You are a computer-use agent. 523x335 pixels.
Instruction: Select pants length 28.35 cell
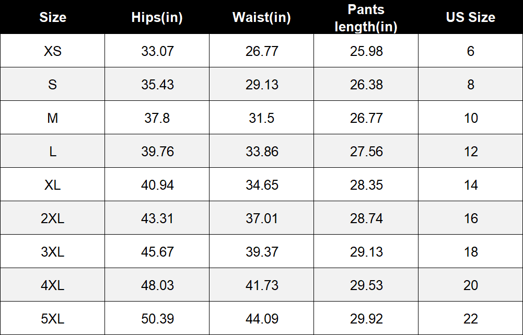366,185
